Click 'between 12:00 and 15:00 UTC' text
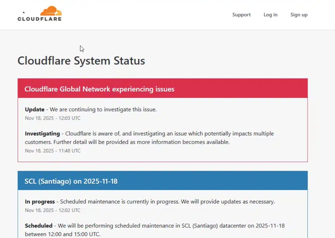 [x=63, y=234]
